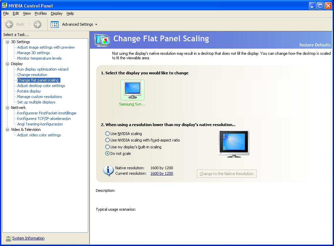Collapse the Video & Television tree node

tap(8, 130)
